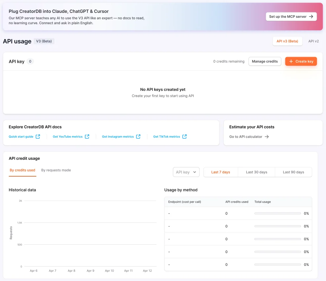Image resolution: width=326 pixels, height=281 pixels.
Task: Click arrow icon next to Go to API calculator
Action: [267, 137]
